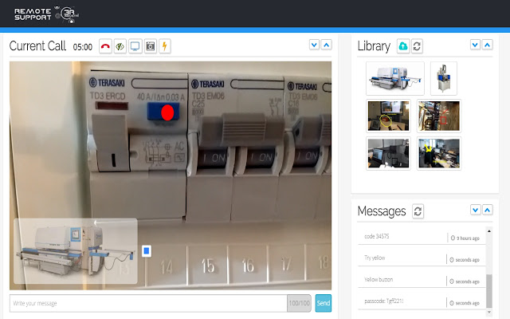Click Messages scrollbar up arrow

tap(488, 230)
